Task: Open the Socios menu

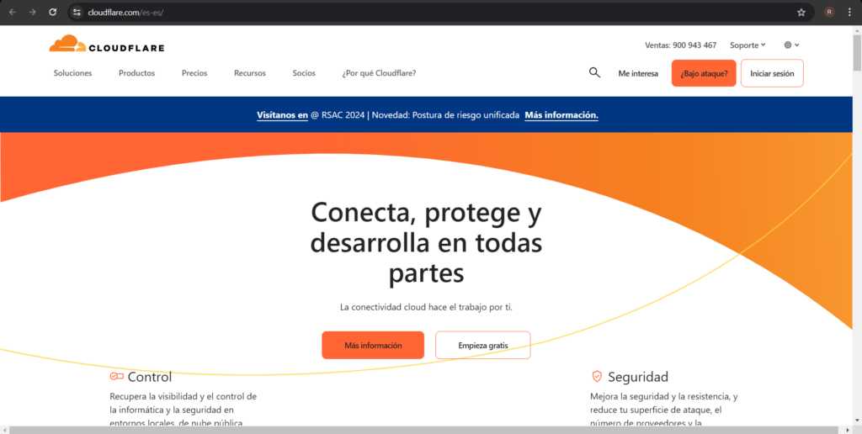Action: click(x=304, y=73)
